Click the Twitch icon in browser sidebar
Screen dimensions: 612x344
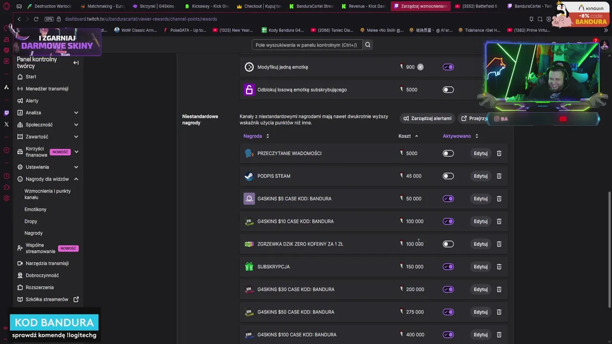coord(6,113)
